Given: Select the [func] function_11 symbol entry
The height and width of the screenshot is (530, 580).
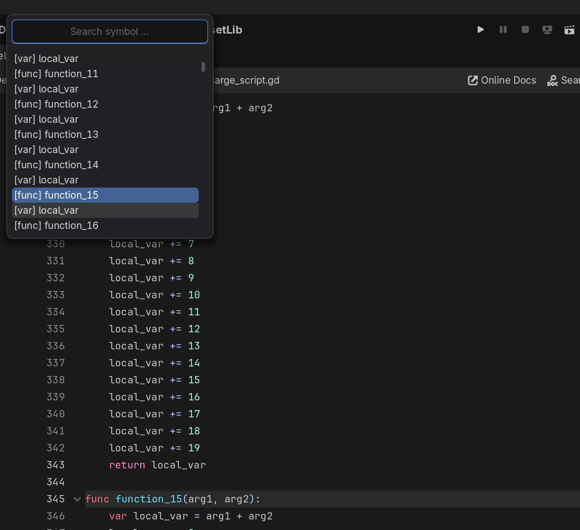Looking at the screenshot, I should (56, 74).
